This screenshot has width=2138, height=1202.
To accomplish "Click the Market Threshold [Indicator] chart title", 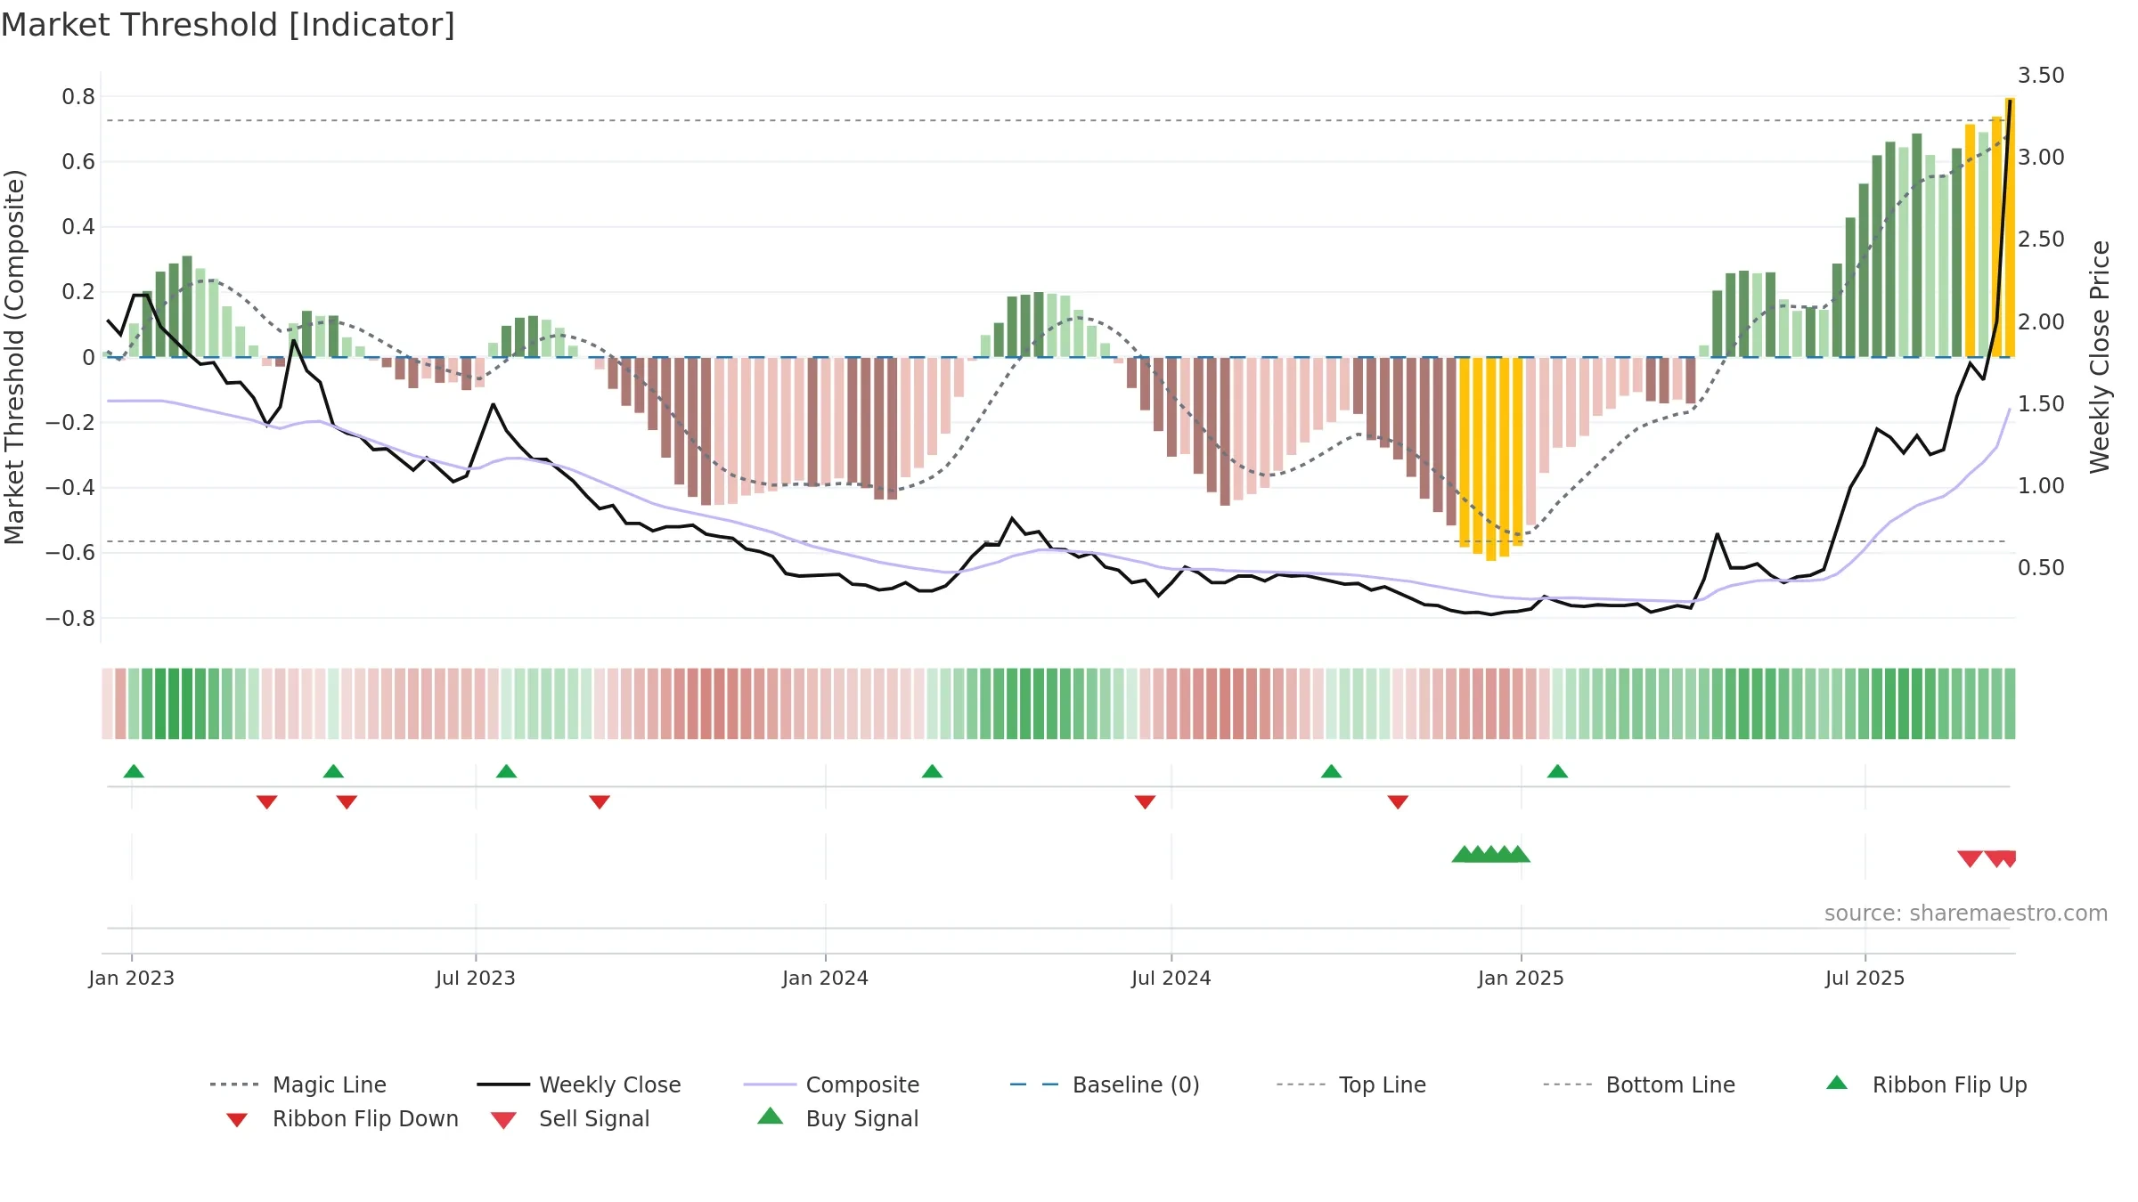I will click(228, 25).
